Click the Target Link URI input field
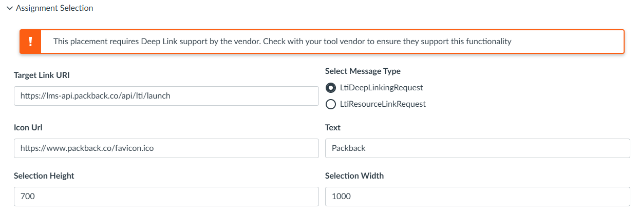The image size is (639, 214). point(166,96)
